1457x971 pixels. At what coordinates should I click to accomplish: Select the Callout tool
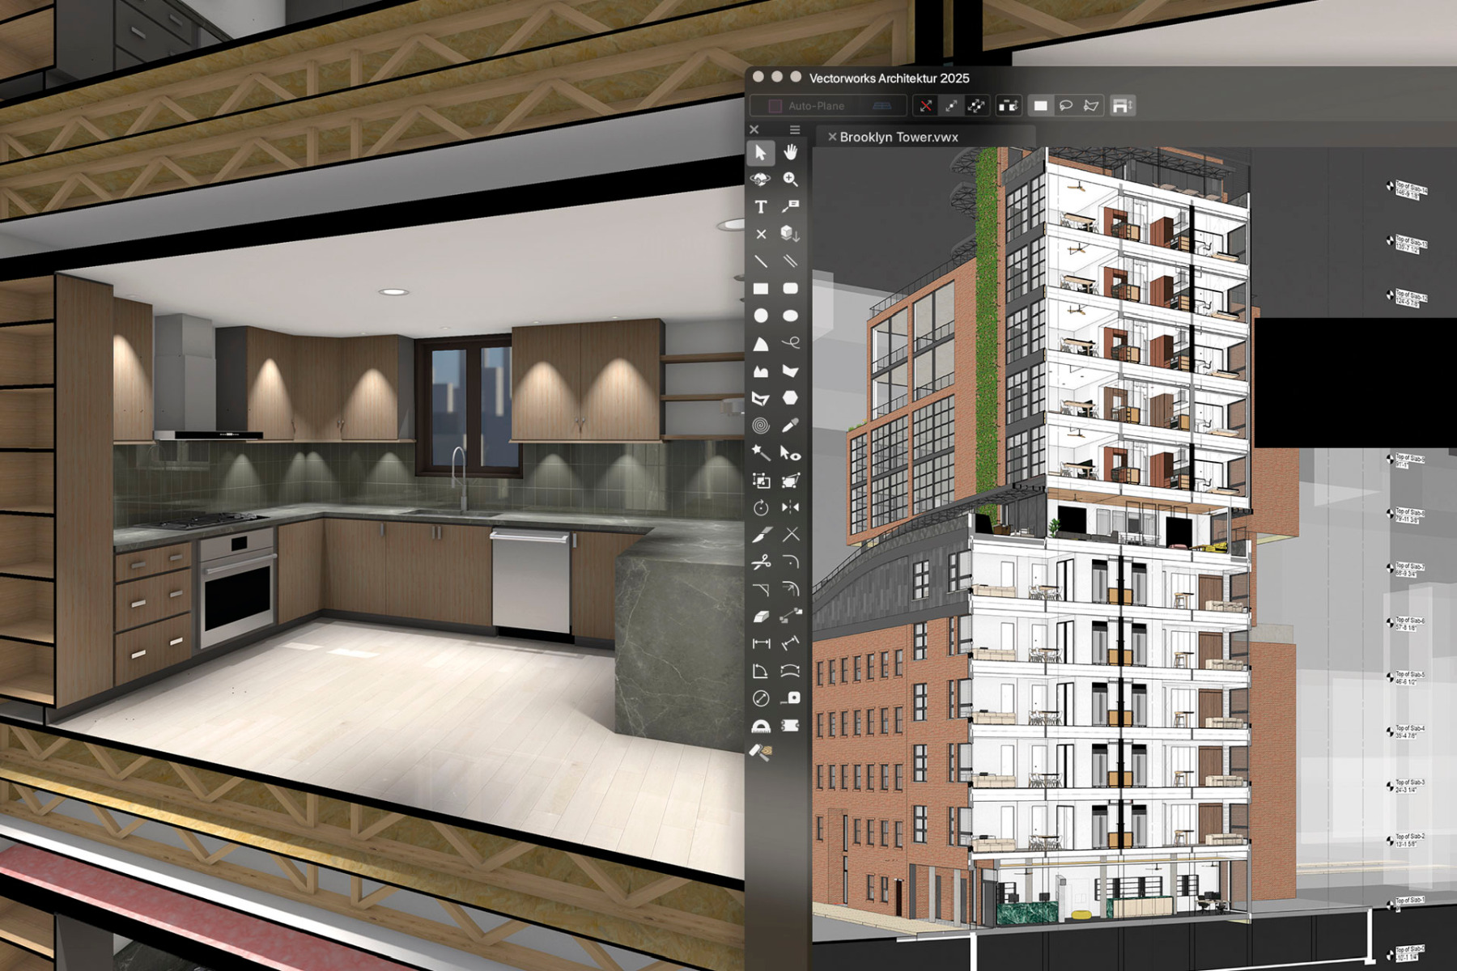pyautogui.click(x=792, y=207)
